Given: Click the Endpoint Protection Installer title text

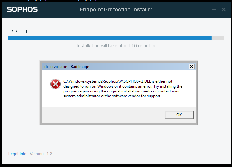Looking at the screenshot, I should click(116, 10).
